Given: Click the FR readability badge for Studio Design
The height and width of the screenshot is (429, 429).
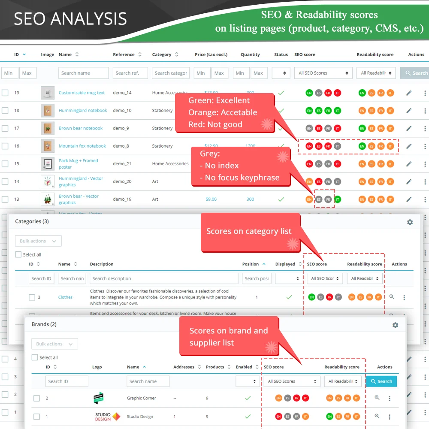Looking at the screenshot, I should coord(347,416).
